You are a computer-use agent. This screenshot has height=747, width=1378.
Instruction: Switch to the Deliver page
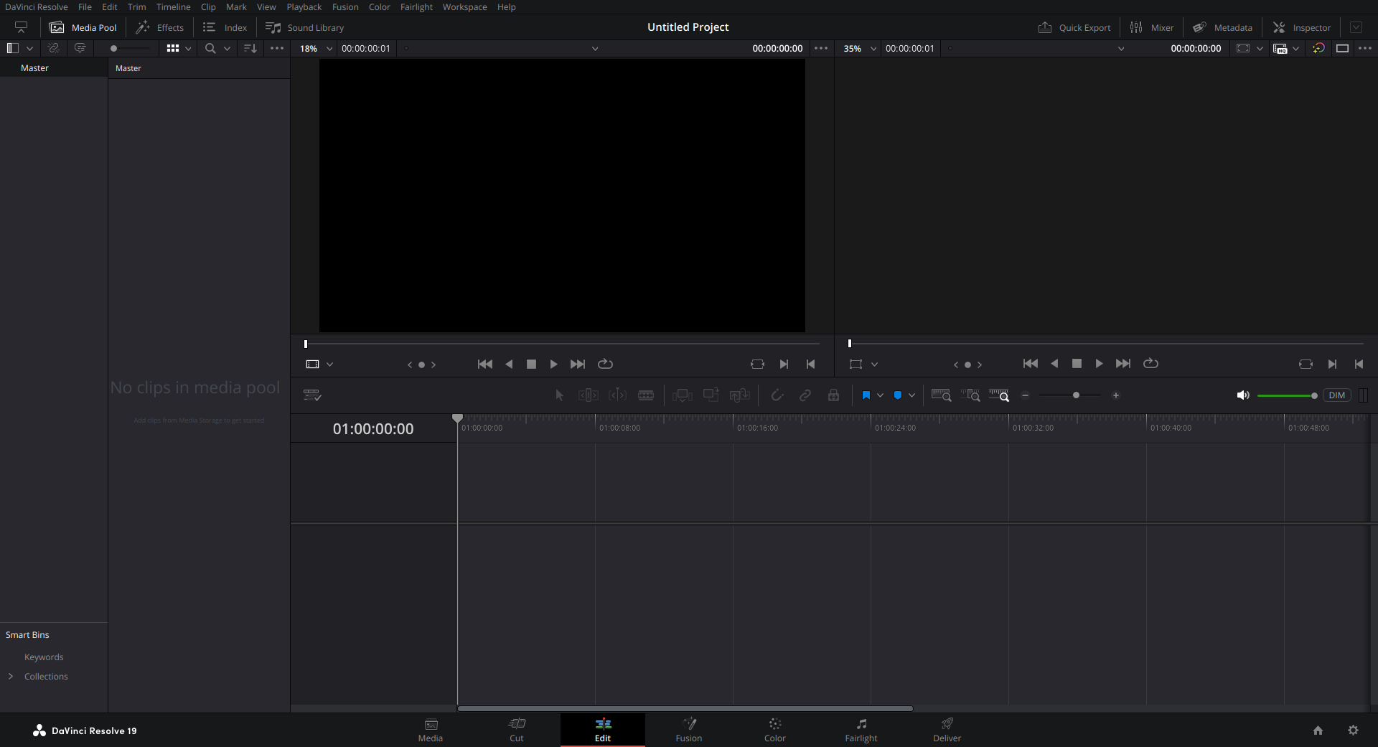947,730
